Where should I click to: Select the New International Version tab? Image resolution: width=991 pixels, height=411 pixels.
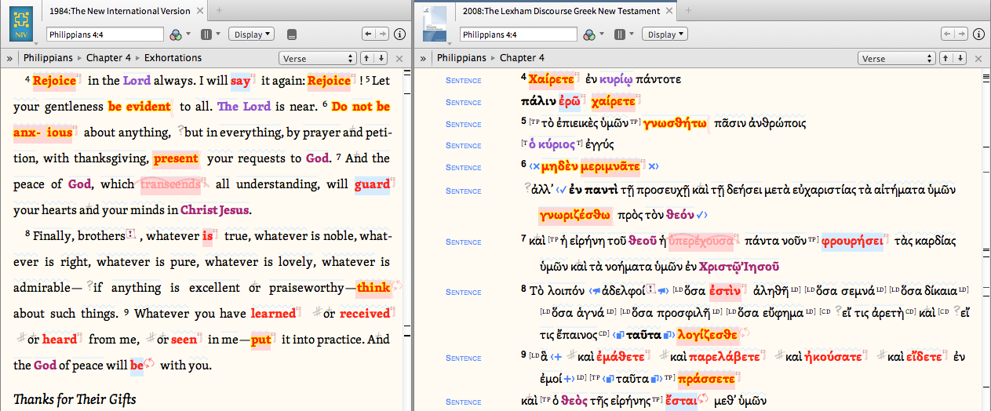[119, 11]
